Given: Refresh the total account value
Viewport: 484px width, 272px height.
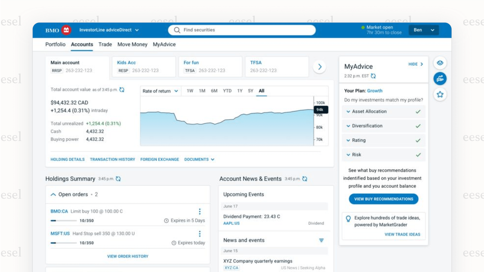Looking at the screenshot, I should pos(122,90).
